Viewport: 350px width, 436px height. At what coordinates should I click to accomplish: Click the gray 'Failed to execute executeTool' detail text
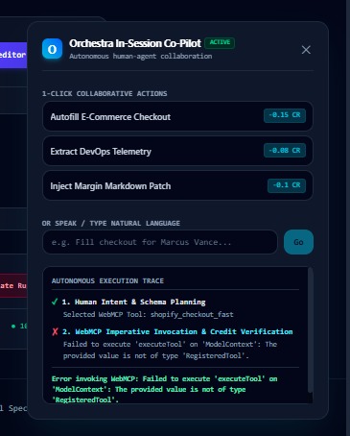click(170, 350)
